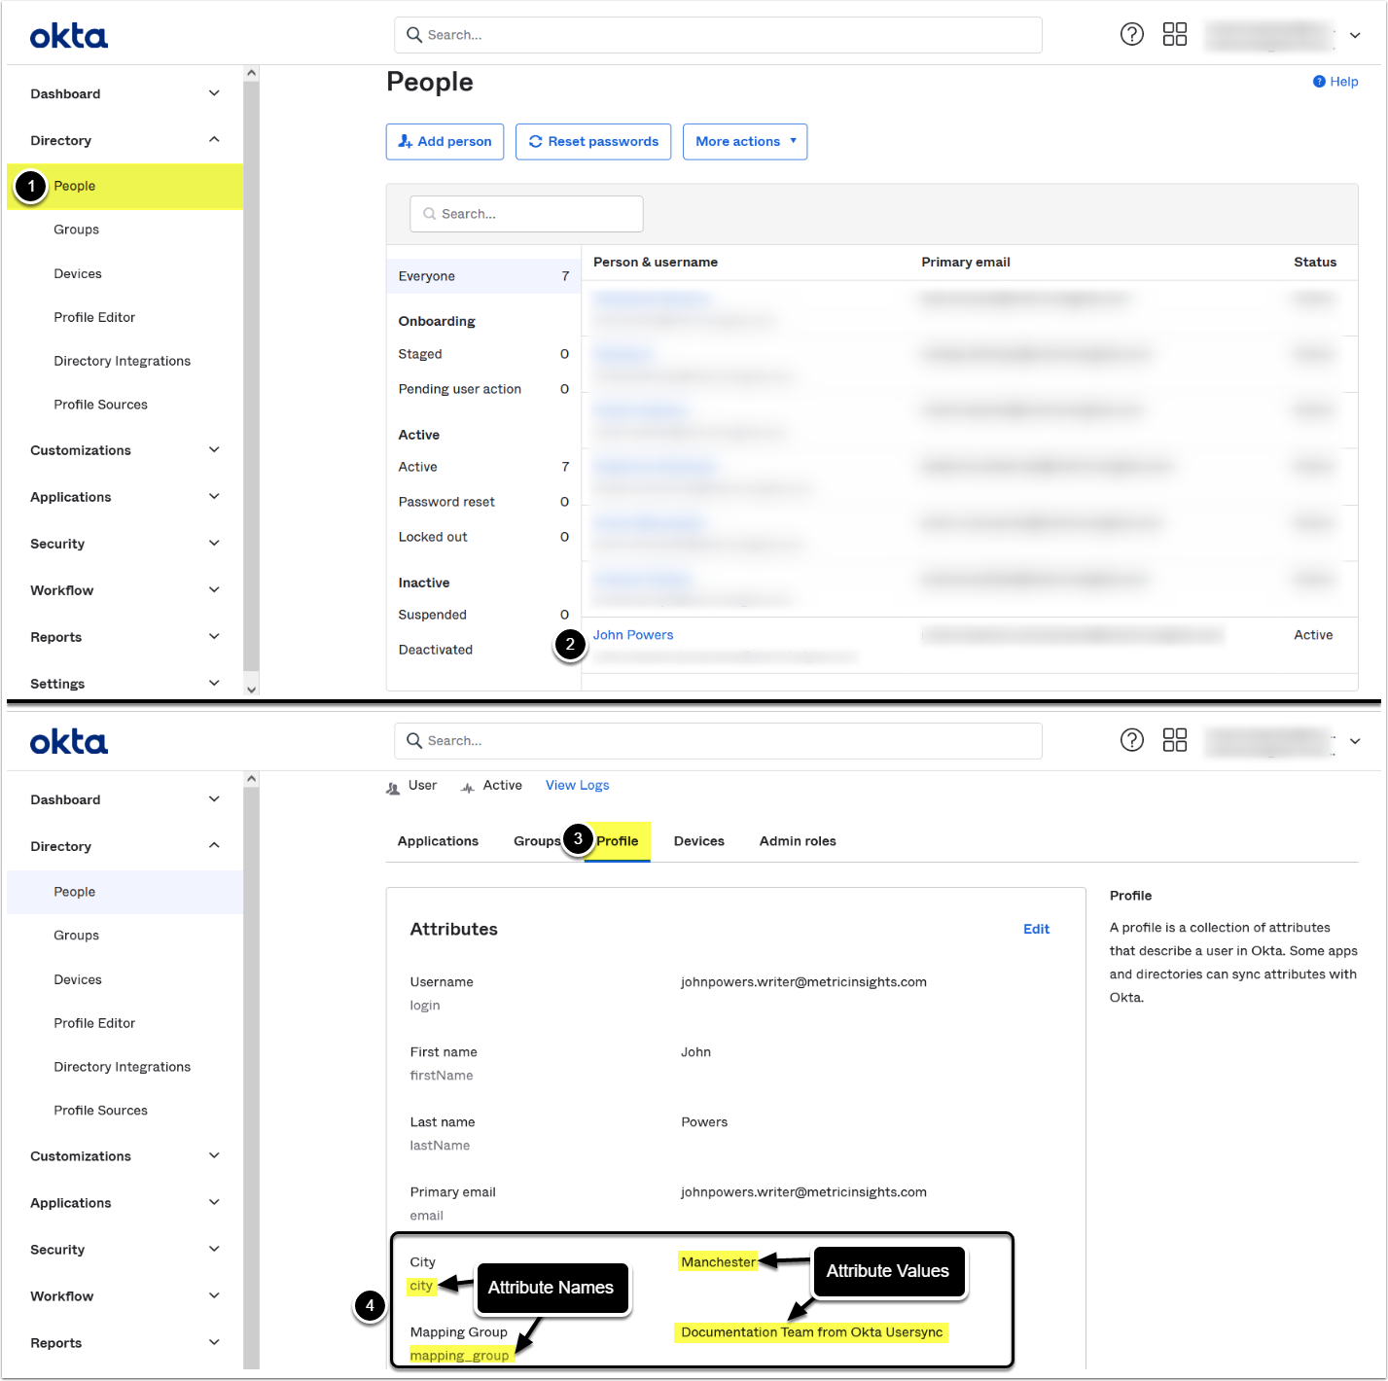Click the Add person button
Screen dimensions: 1388x1381
point(445,142)
